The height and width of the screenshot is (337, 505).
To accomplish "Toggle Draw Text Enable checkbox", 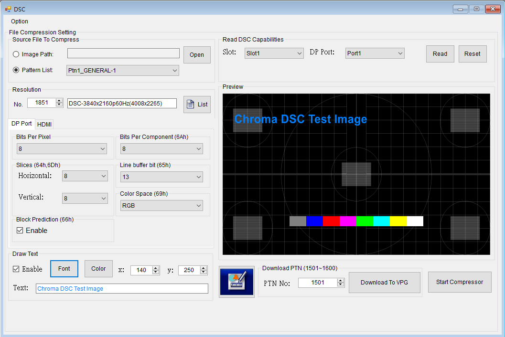I will pyautogui.click(x=16, y=269).
